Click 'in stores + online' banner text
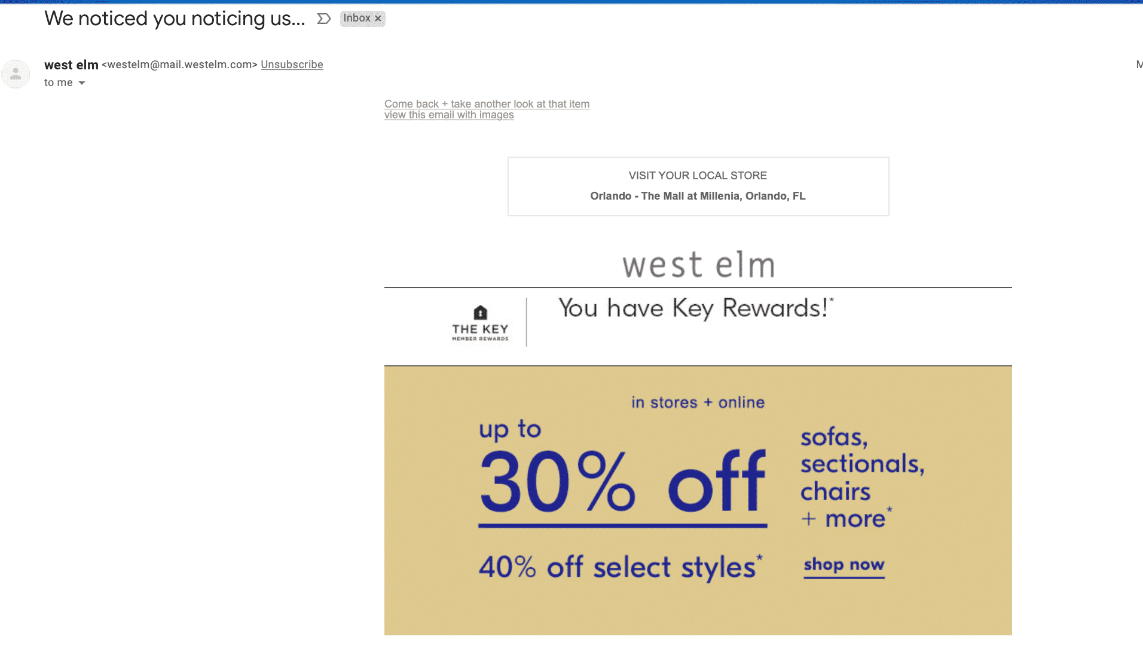1143x655 pixels. (698, 403)
